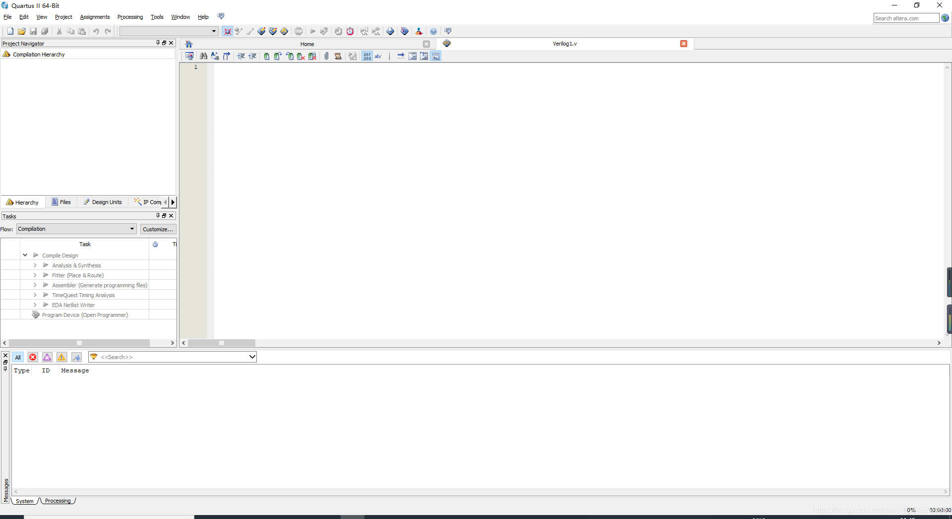
Task: Click the Customize... button in Tasks
Action: tap(158, 229)
